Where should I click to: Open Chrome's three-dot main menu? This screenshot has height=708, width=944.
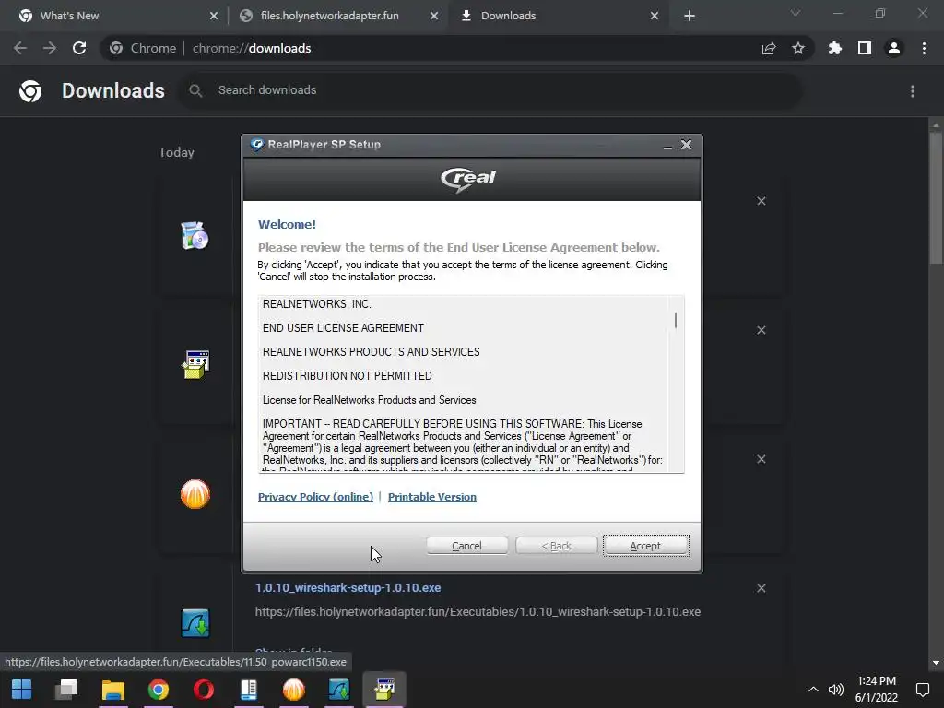(924, 48)
